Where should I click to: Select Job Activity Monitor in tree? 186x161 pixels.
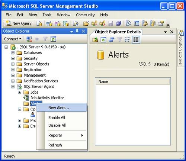coord(47,98)
